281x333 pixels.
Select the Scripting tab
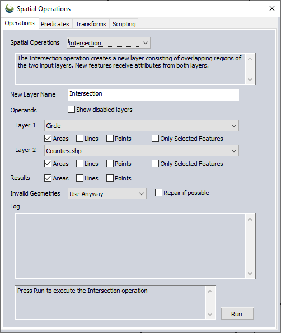pos(124,24)
